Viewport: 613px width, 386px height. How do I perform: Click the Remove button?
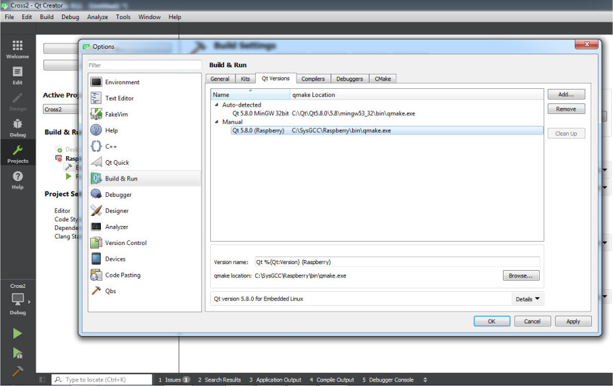click(x=566, y=109)
